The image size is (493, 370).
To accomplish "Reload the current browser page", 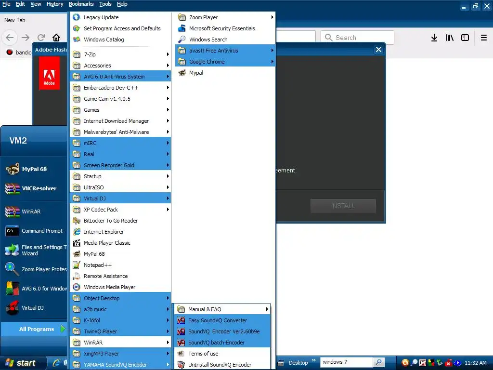I will click(x=41, y=38).
